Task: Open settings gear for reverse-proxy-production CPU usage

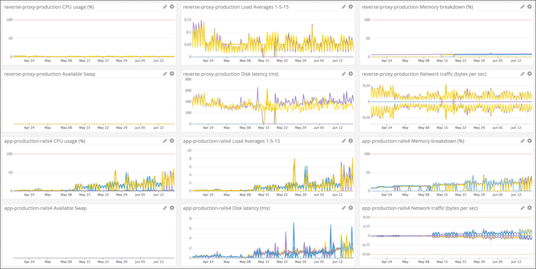Action: [x=172, y=6]
